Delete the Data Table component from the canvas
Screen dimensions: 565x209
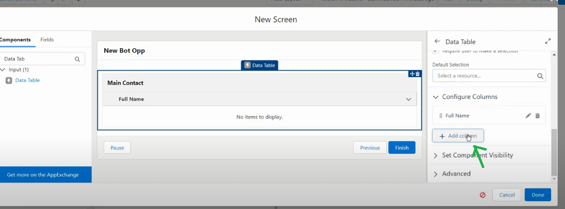coord(418,74)
